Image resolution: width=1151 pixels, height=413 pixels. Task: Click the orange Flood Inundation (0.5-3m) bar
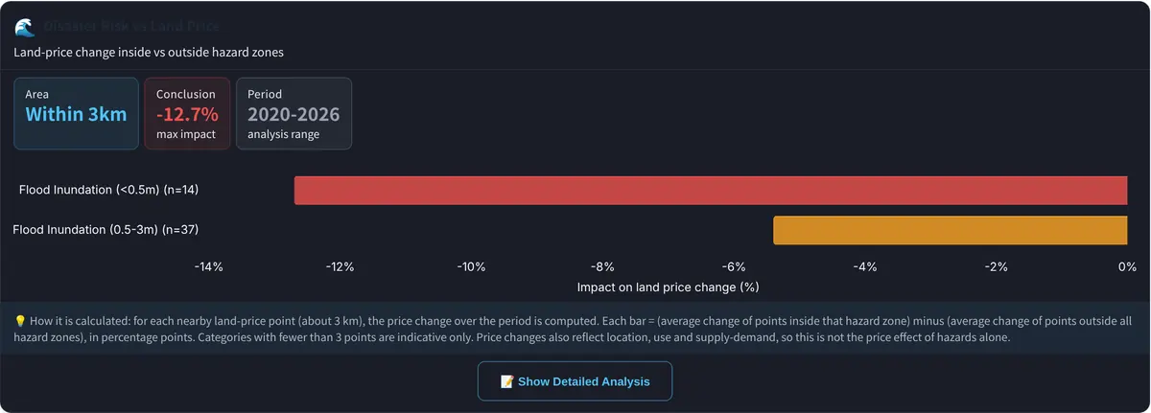[951, 230]
